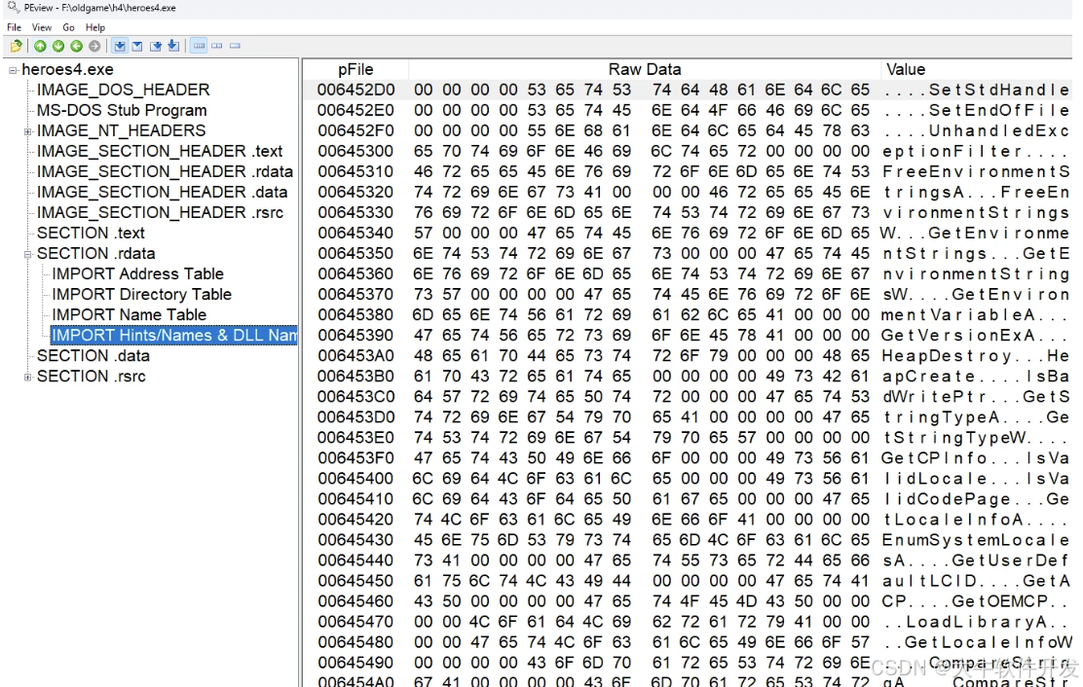Viewport: 1083px width, 687px height.
Task: Select IMPORT Address Table
Action: coord(137,274)
